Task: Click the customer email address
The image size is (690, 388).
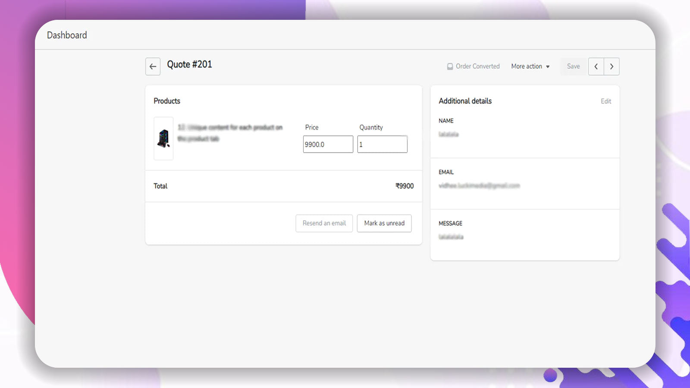Action: coord(479,186)
